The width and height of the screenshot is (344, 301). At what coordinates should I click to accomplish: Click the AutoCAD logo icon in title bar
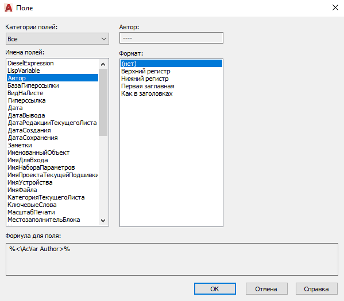point(9,8)
